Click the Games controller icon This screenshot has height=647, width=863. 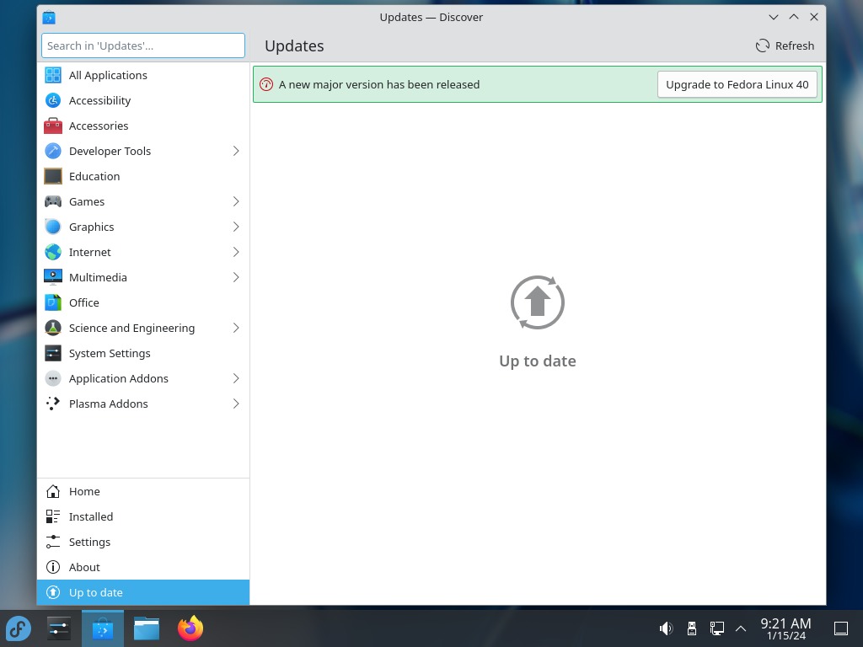53,202
